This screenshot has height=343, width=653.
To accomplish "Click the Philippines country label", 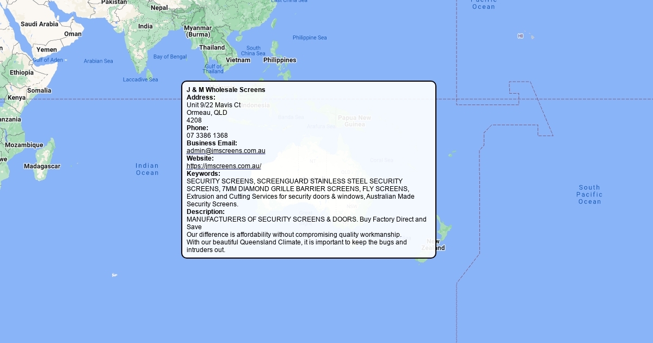I will pyautogui.click(x=280, y=60).
